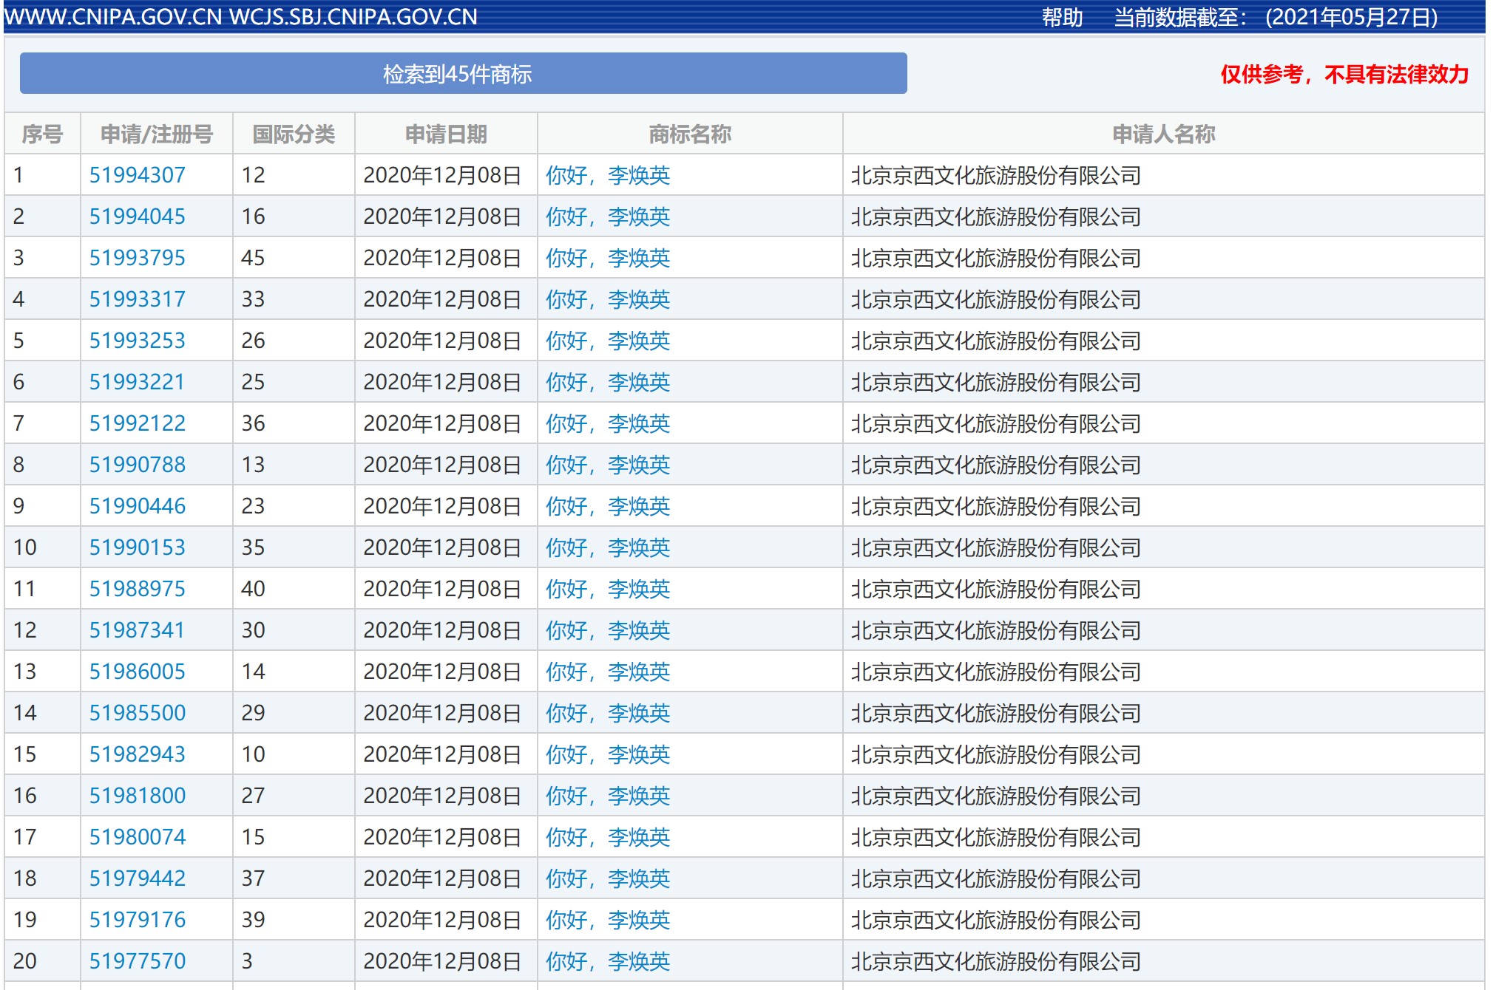The image size is (1493, 990).
Task: Open registration number 51993795
Action: click(137, 258)
